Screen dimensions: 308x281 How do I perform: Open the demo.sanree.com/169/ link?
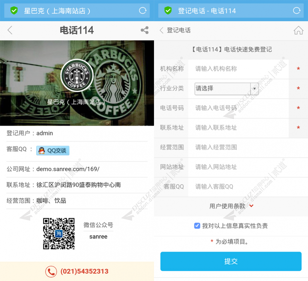point(68,169)
